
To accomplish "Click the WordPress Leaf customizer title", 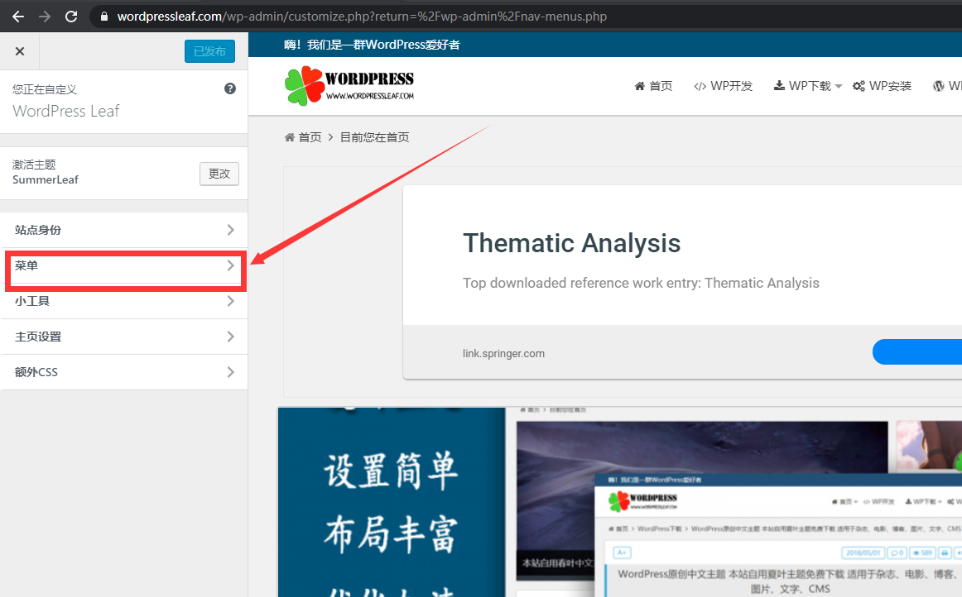I will pyautogui.click(x=66, y=111).
